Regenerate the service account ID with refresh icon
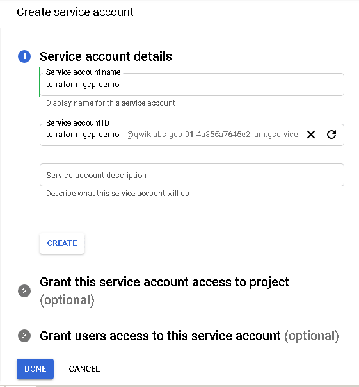The width and height of the screenshot is (359, 387). coord(331,135)
